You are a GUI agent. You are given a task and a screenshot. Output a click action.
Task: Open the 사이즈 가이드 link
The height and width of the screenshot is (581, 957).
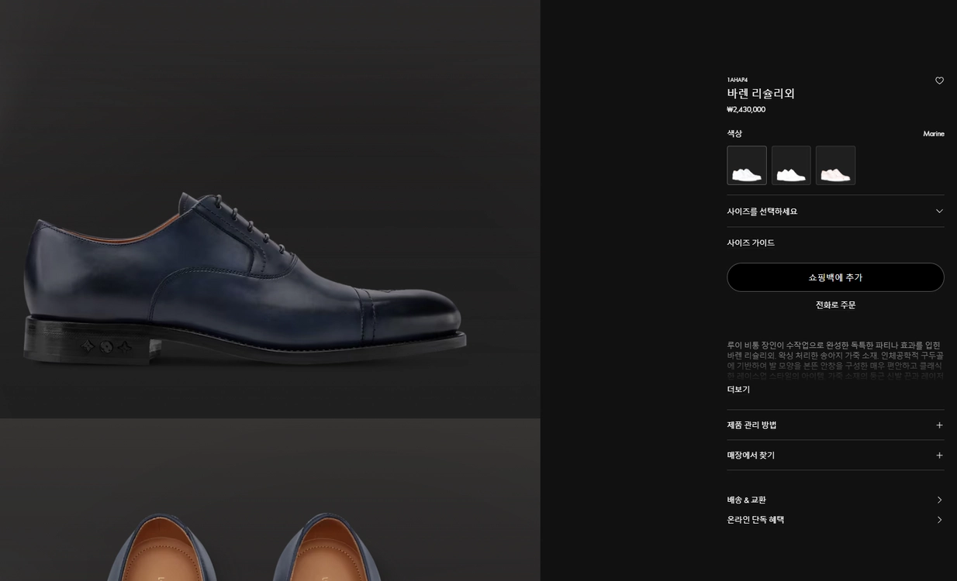tap(751, 242)
